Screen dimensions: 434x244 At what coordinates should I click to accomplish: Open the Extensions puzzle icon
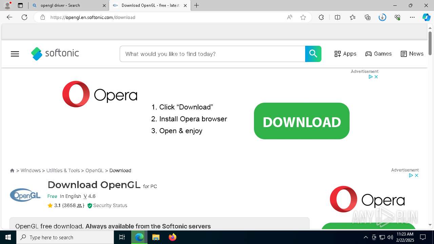coord(321,17)
